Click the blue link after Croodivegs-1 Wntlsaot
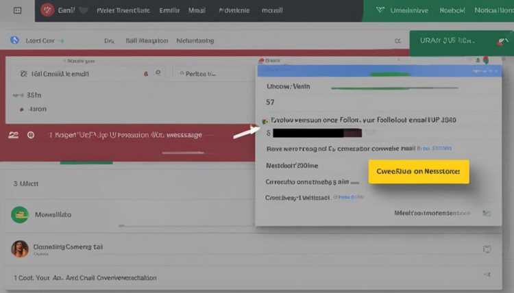 (x=348, y=197)
